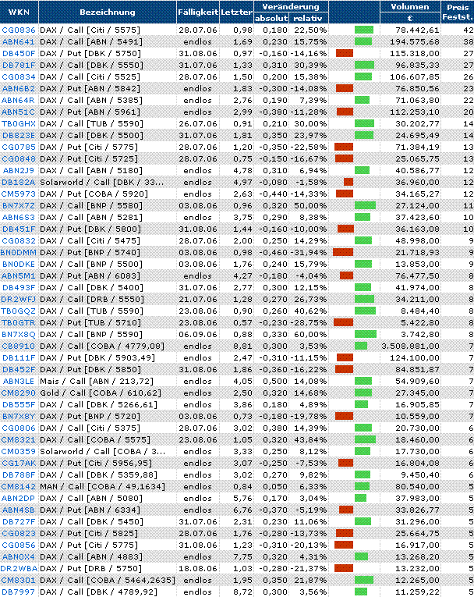This screenshot has width=474, height=597.
Task: Open WKN link CM8290
Action: coord(19,393)
